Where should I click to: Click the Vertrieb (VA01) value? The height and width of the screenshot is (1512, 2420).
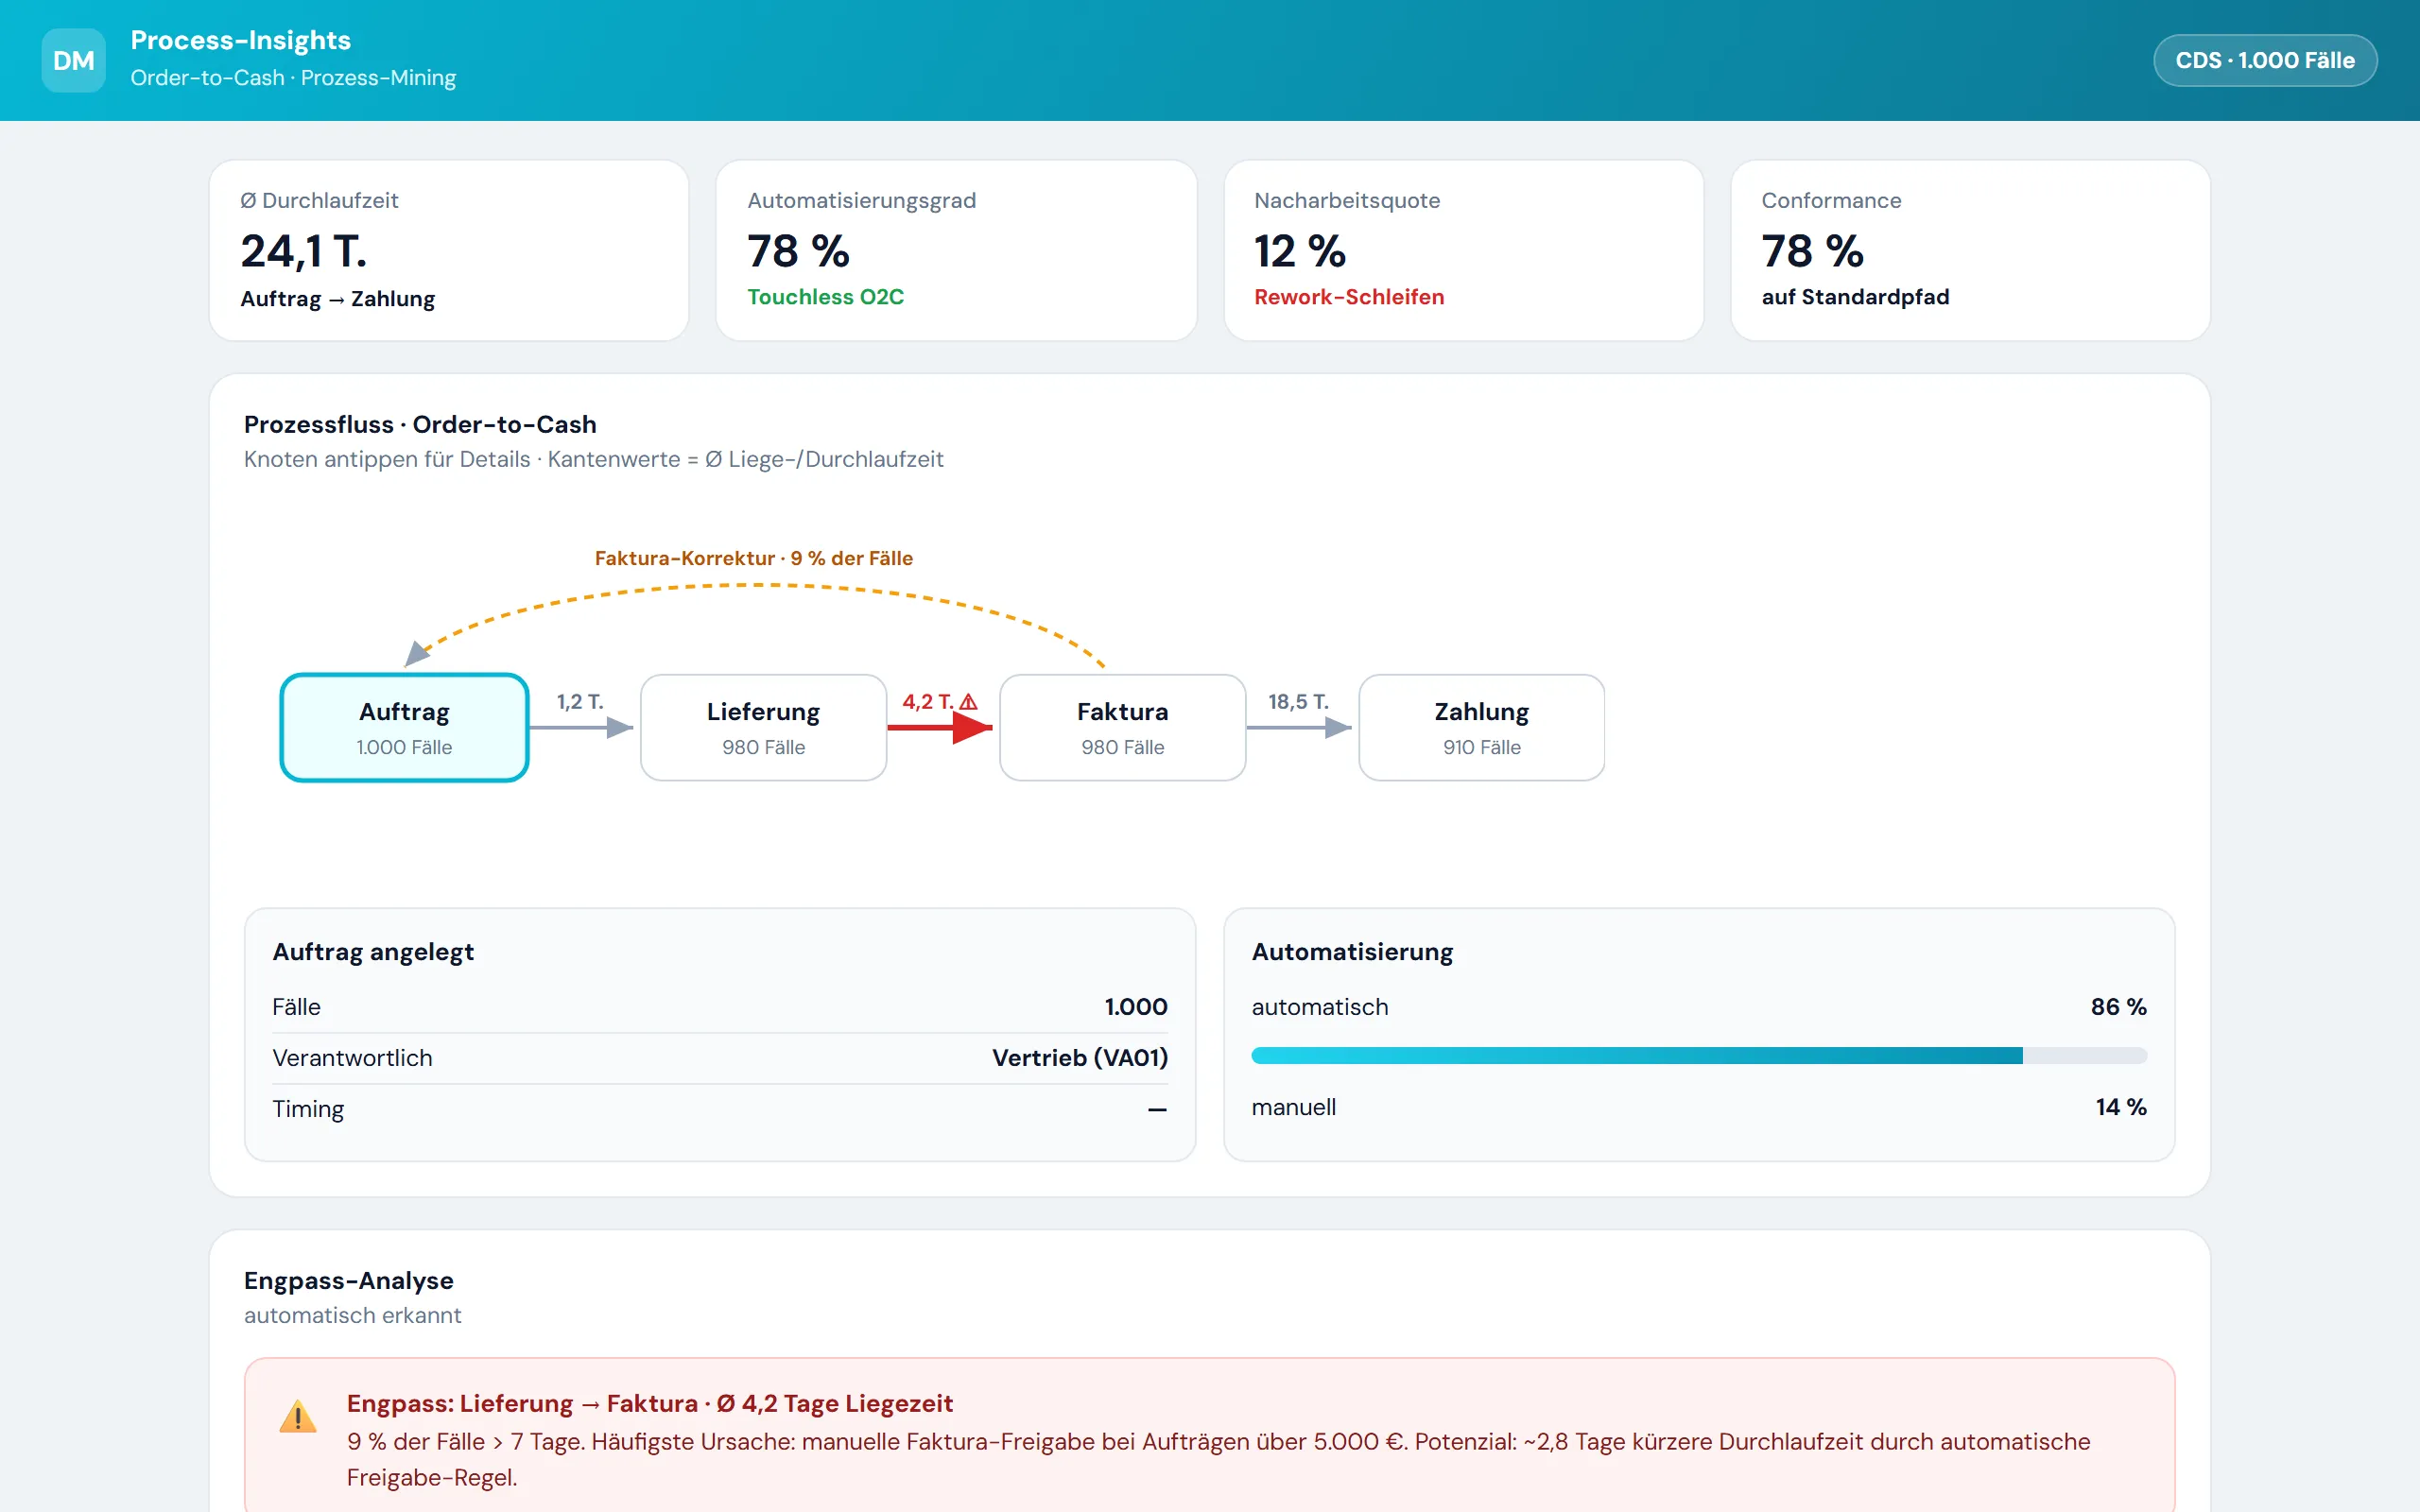[1079, 1058]
